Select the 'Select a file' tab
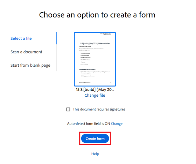The width and height of the screenshot is (196, 164). pos(21,38)
